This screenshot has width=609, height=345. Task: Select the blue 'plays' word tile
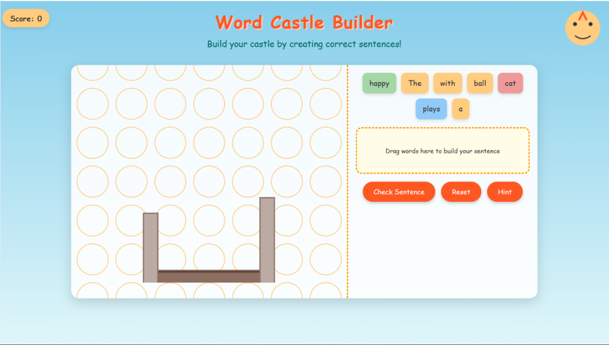431,109
